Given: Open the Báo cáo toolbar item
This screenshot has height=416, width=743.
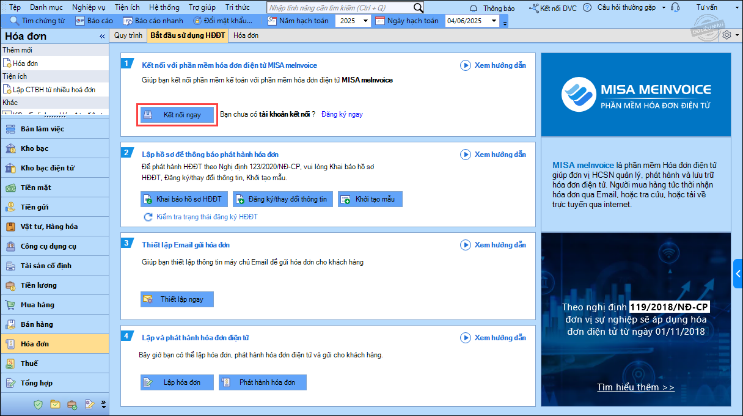Looking at the screenshot, I should coord(94,21).
